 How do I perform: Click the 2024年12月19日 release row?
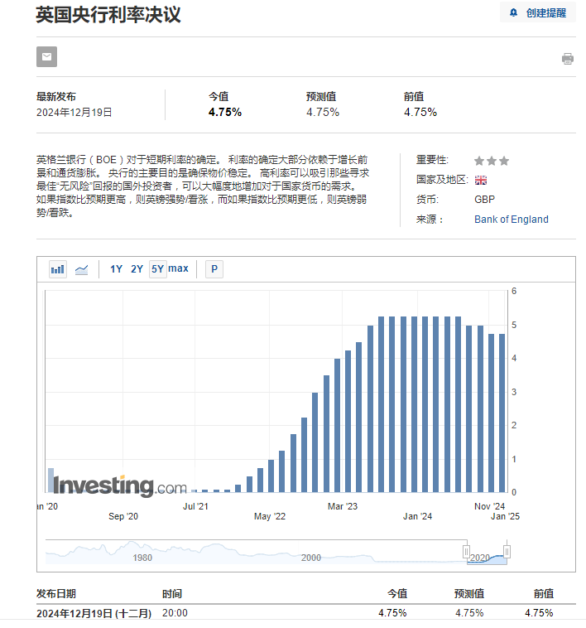click(x=94, y=613)
